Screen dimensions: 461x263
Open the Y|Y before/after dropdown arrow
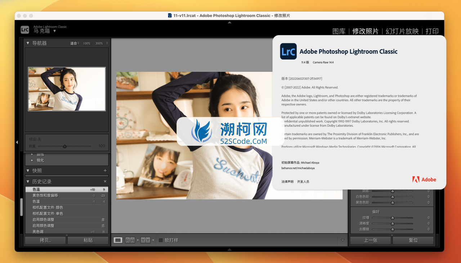point(153,240)
